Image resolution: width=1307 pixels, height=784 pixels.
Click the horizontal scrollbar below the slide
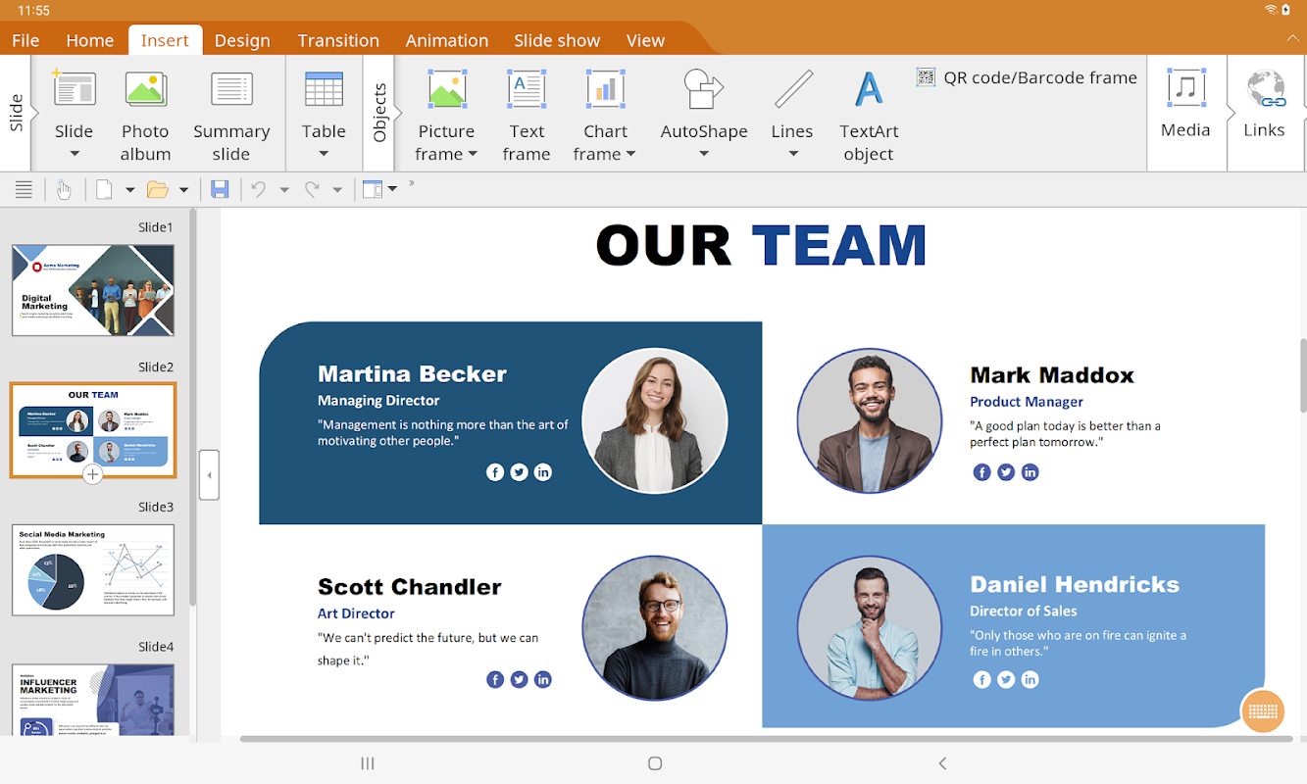tap(766, 739)
